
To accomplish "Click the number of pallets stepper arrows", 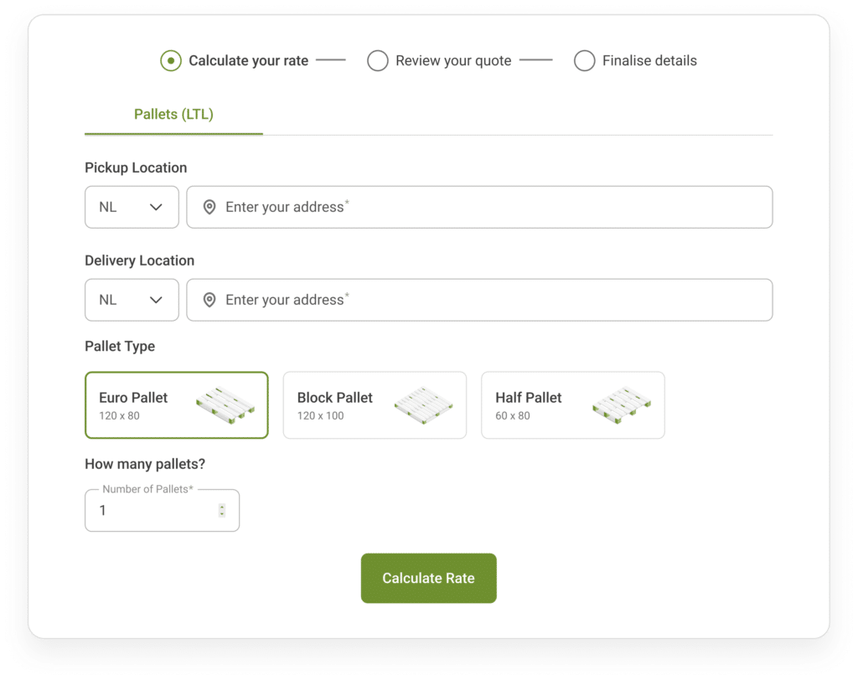I will tap(222, 510).
